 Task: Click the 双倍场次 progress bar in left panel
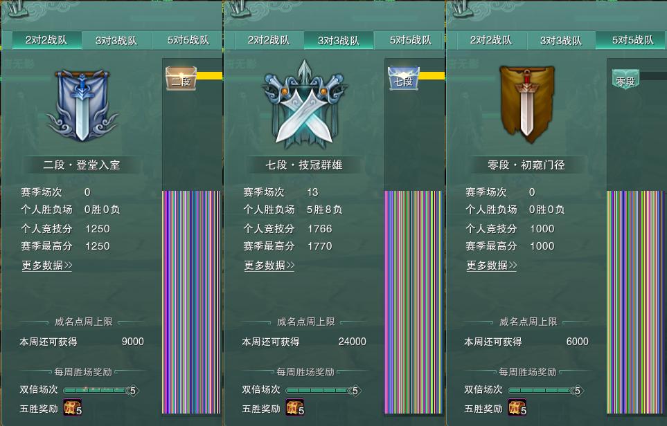(x=101, y=390)
